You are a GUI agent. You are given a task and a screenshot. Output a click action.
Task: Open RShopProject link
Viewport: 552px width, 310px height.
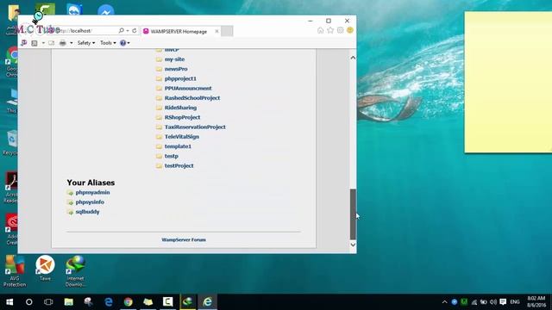coord(182,117)
